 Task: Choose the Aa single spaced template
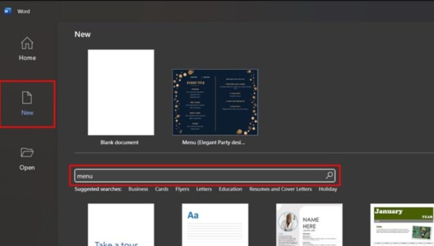(x=215, y=224)
